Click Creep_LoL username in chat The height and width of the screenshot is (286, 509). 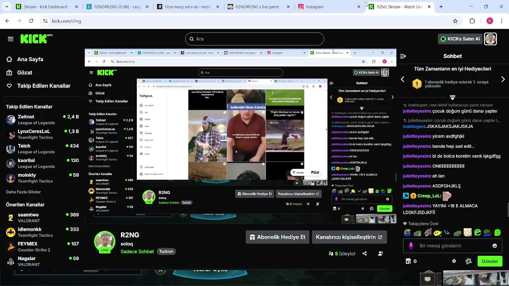tap(429, 196)
